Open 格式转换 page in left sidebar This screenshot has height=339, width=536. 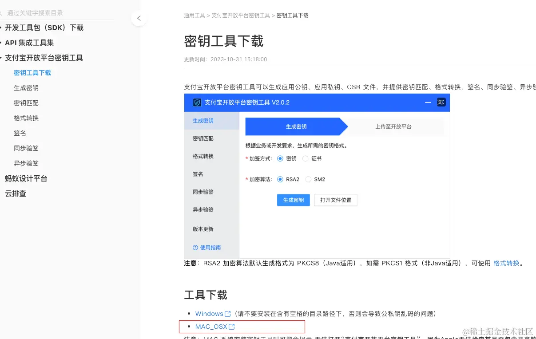tap(26, 118)
